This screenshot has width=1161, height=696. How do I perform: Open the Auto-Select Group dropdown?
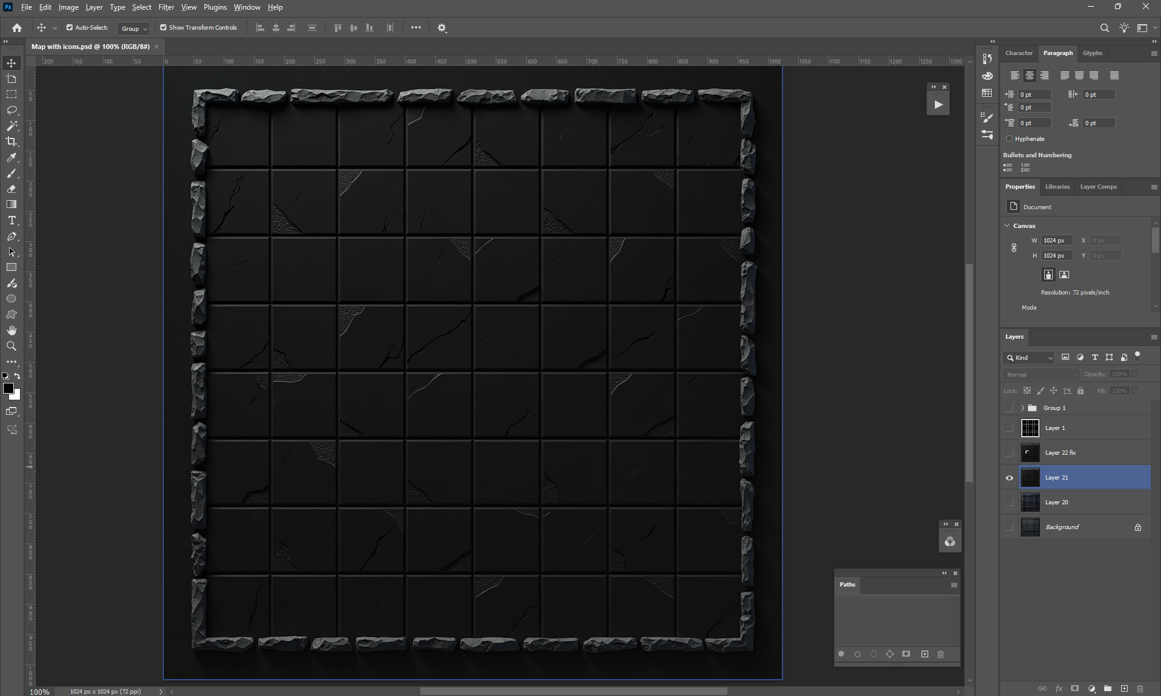[x=134, y=28]
